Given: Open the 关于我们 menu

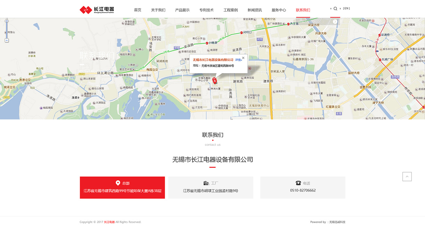Looking at the screenshot, I should pyautogui.click(x=158, y=10).
